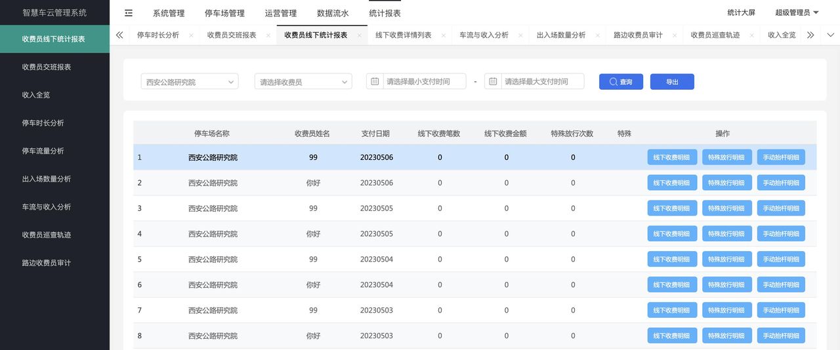Close the 收费员线下统计报表 tab
The image size is (840, 350).
(x=359, y=35)
